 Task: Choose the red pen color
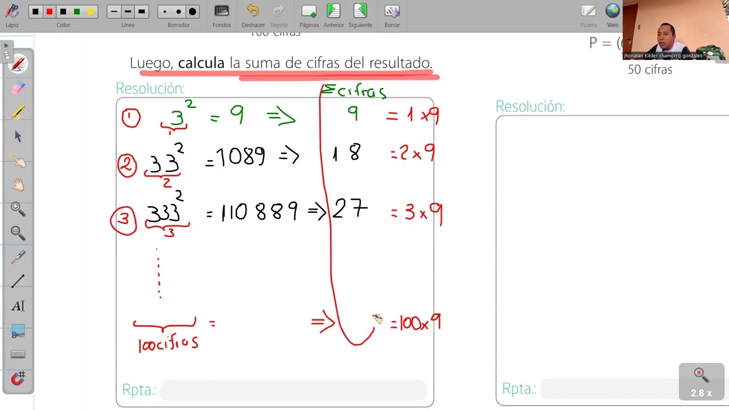click(50, 12)
